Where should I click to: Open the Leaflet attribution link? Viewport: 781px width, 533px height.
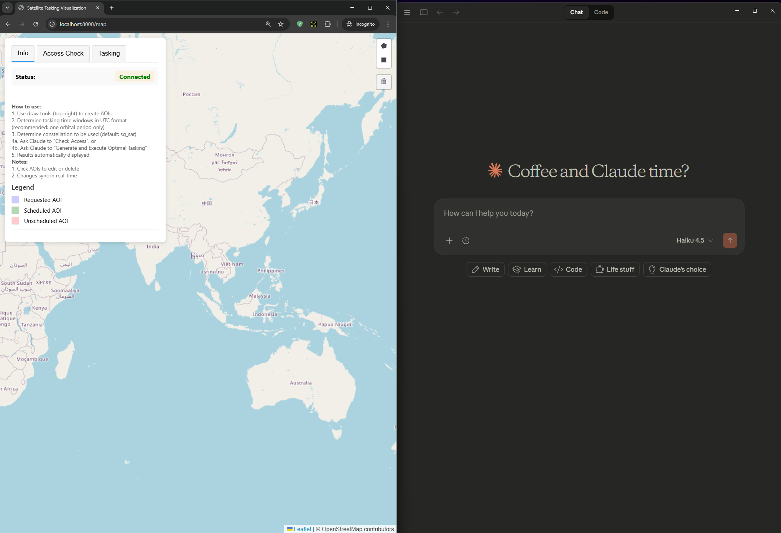click(302, 529)
